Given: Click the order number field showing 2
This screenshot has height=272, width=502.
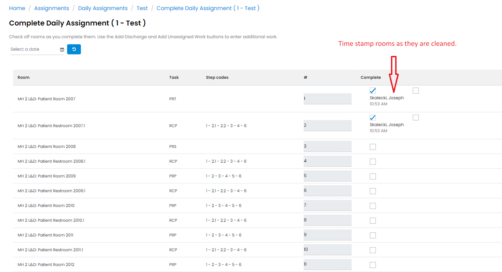Looking at the screenshot, I should [327, 126].
